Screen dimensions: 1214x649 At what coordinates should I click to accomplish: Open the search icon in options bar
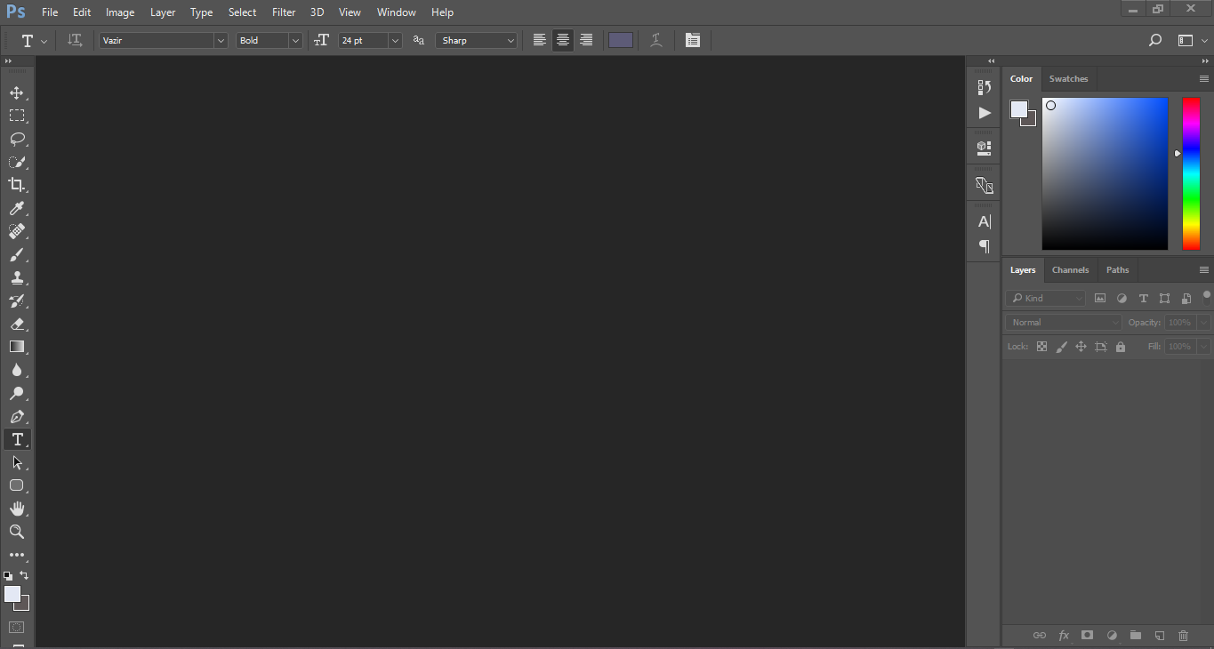coord(1155,40)
